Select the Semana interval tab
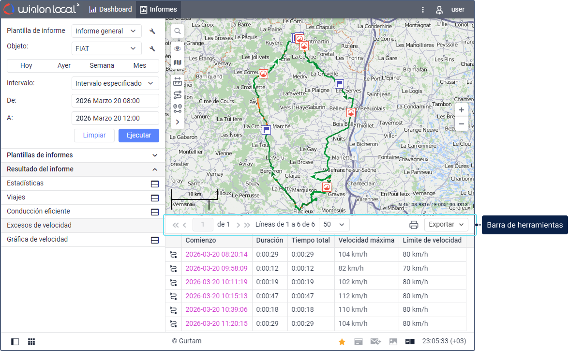 pos(102,66)
